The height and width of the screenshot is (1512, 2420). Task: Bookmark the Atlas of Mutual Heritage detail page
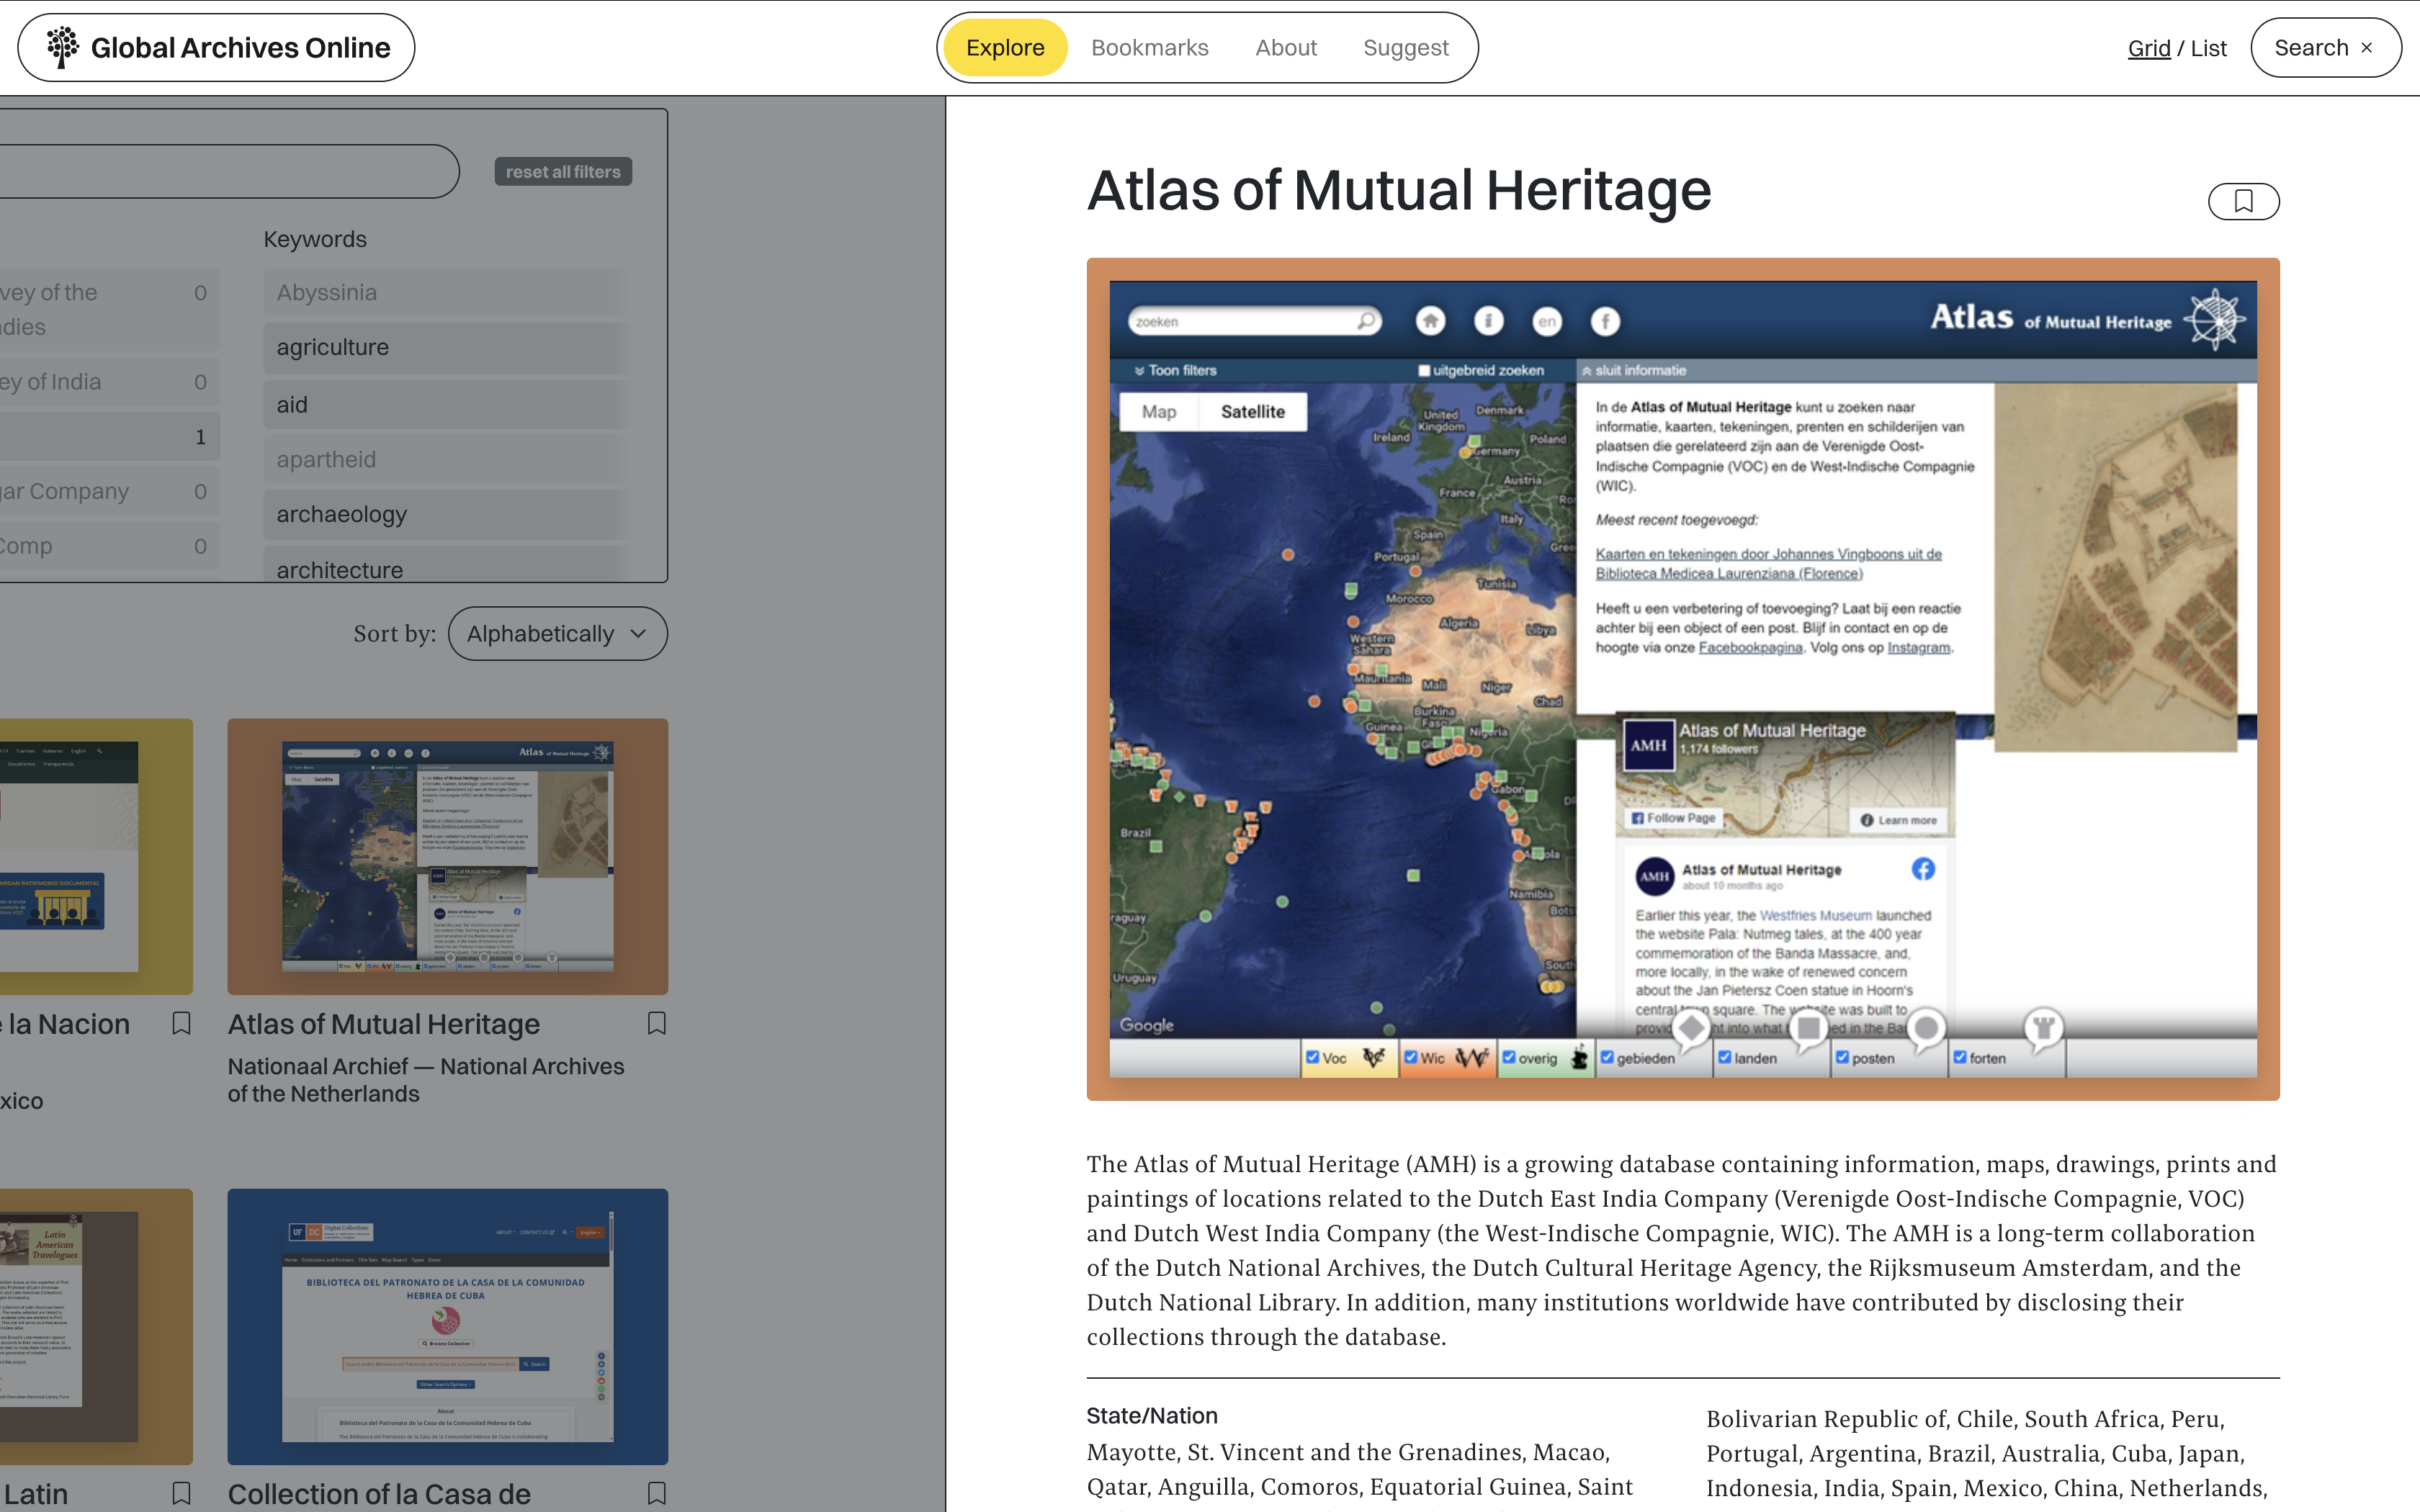pos(2243,201)
